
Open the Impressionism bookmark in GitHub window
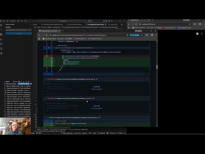(50, 39)
